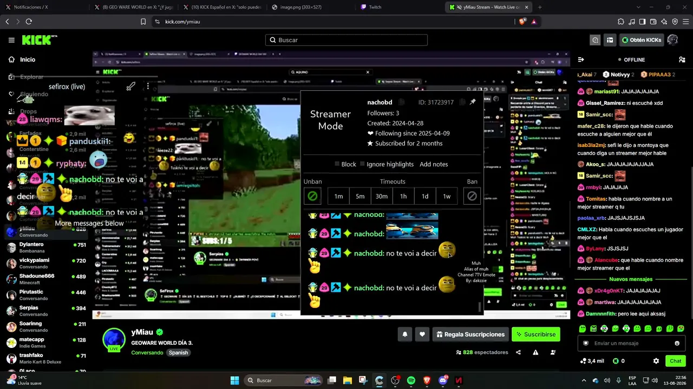Viewport: 693px width, 389px height.
Task: Toggle the Block checkbox in the stream's user card
Action: 337,164
